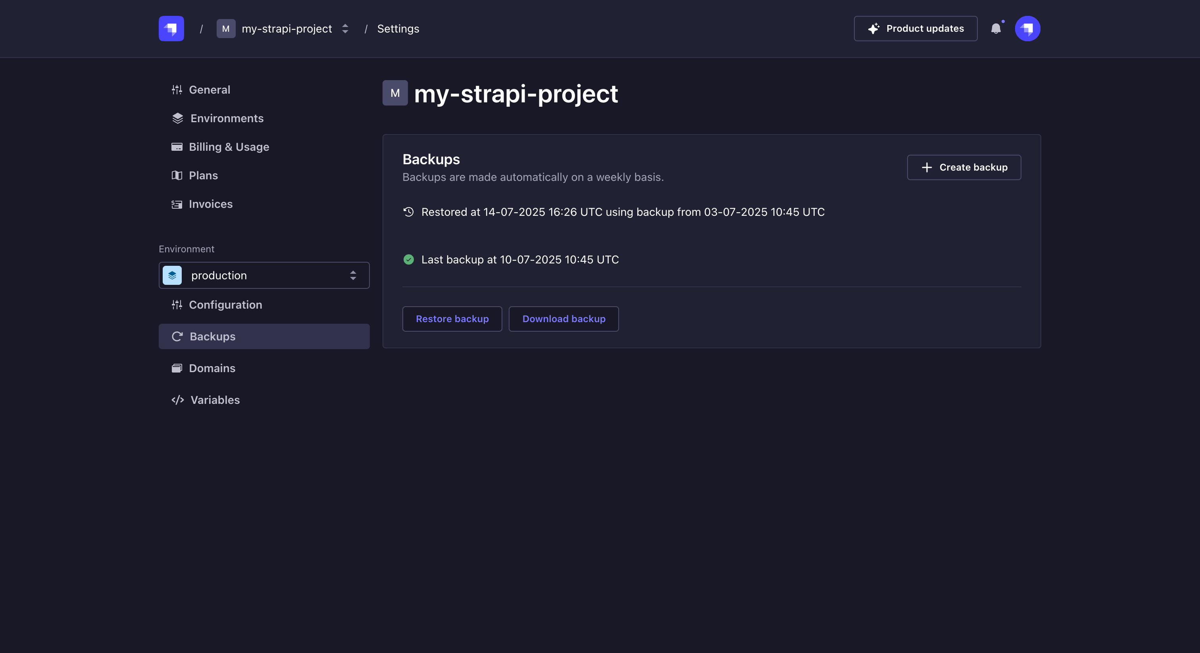The image size is (1200, 653).
Task: Click the Invoices icon in sidebar
Action: (x=177, y=204)
